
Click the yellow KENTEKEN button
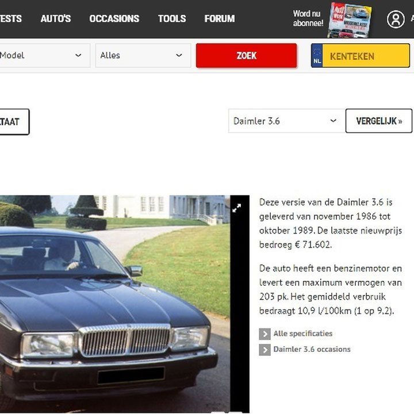(x=361, y=56)
